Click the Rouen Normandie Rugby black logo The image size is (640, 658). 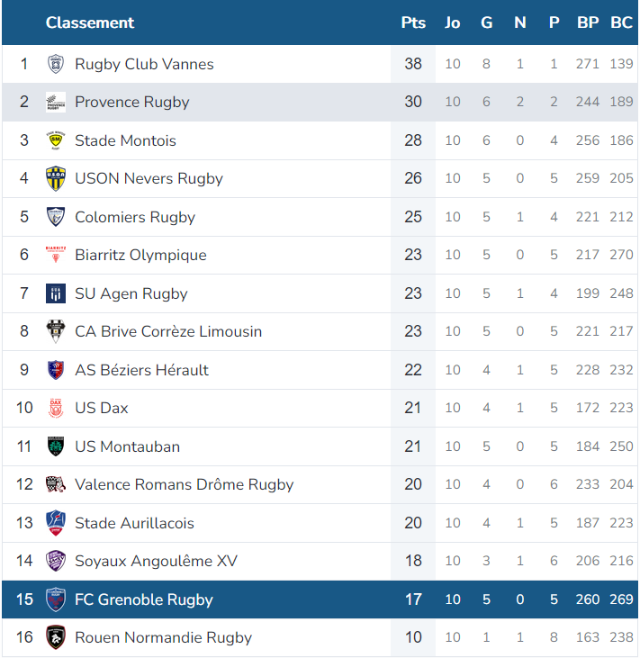(x=56, y=637)
